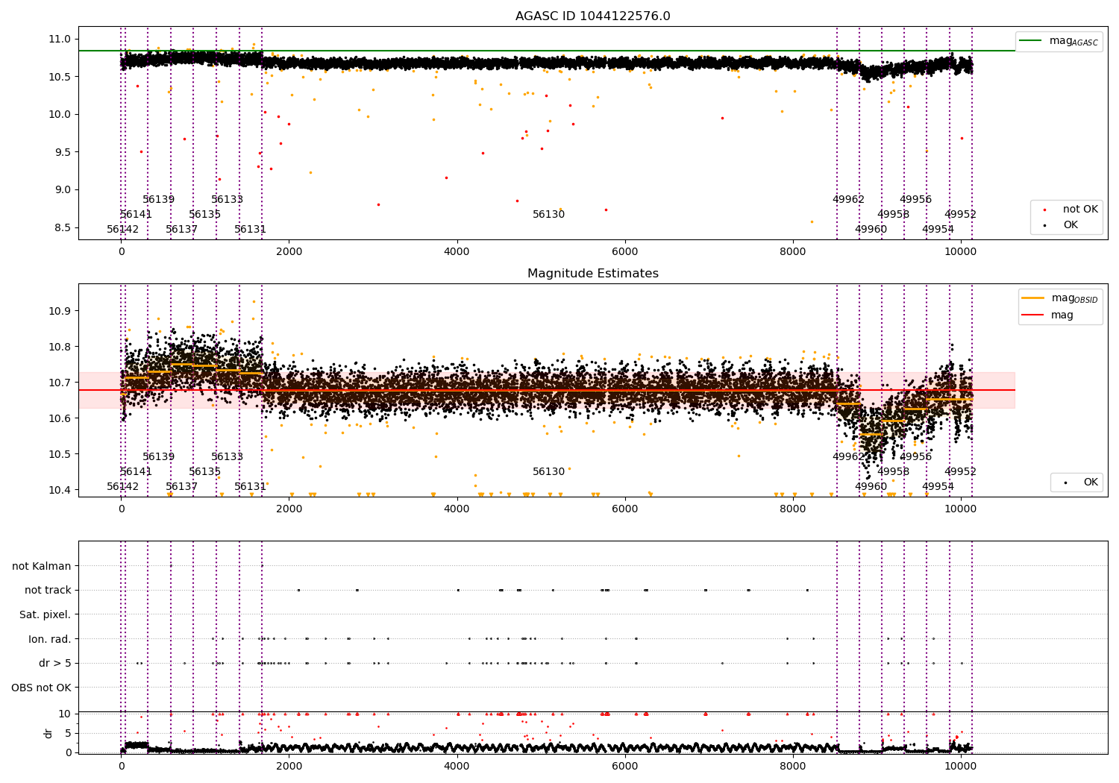Click OBSID label 56141 in top plot

(136, 215)
